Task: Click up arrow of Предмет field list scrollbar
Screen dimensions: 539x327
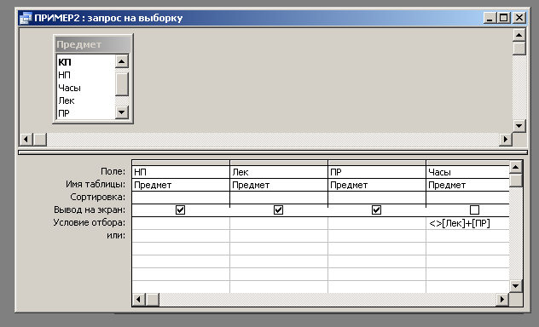Action: (x=122, y=61)
